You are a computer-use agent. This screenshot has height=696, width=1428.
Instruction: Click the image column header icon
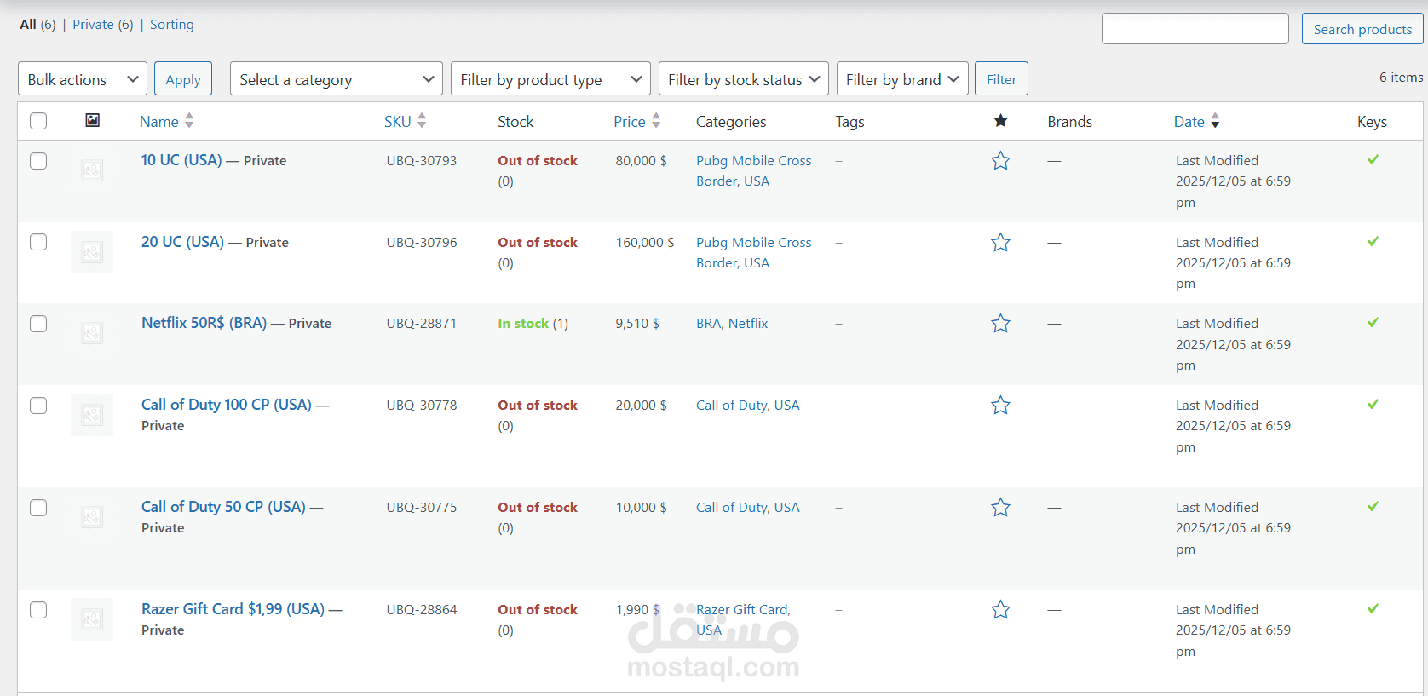93,120
